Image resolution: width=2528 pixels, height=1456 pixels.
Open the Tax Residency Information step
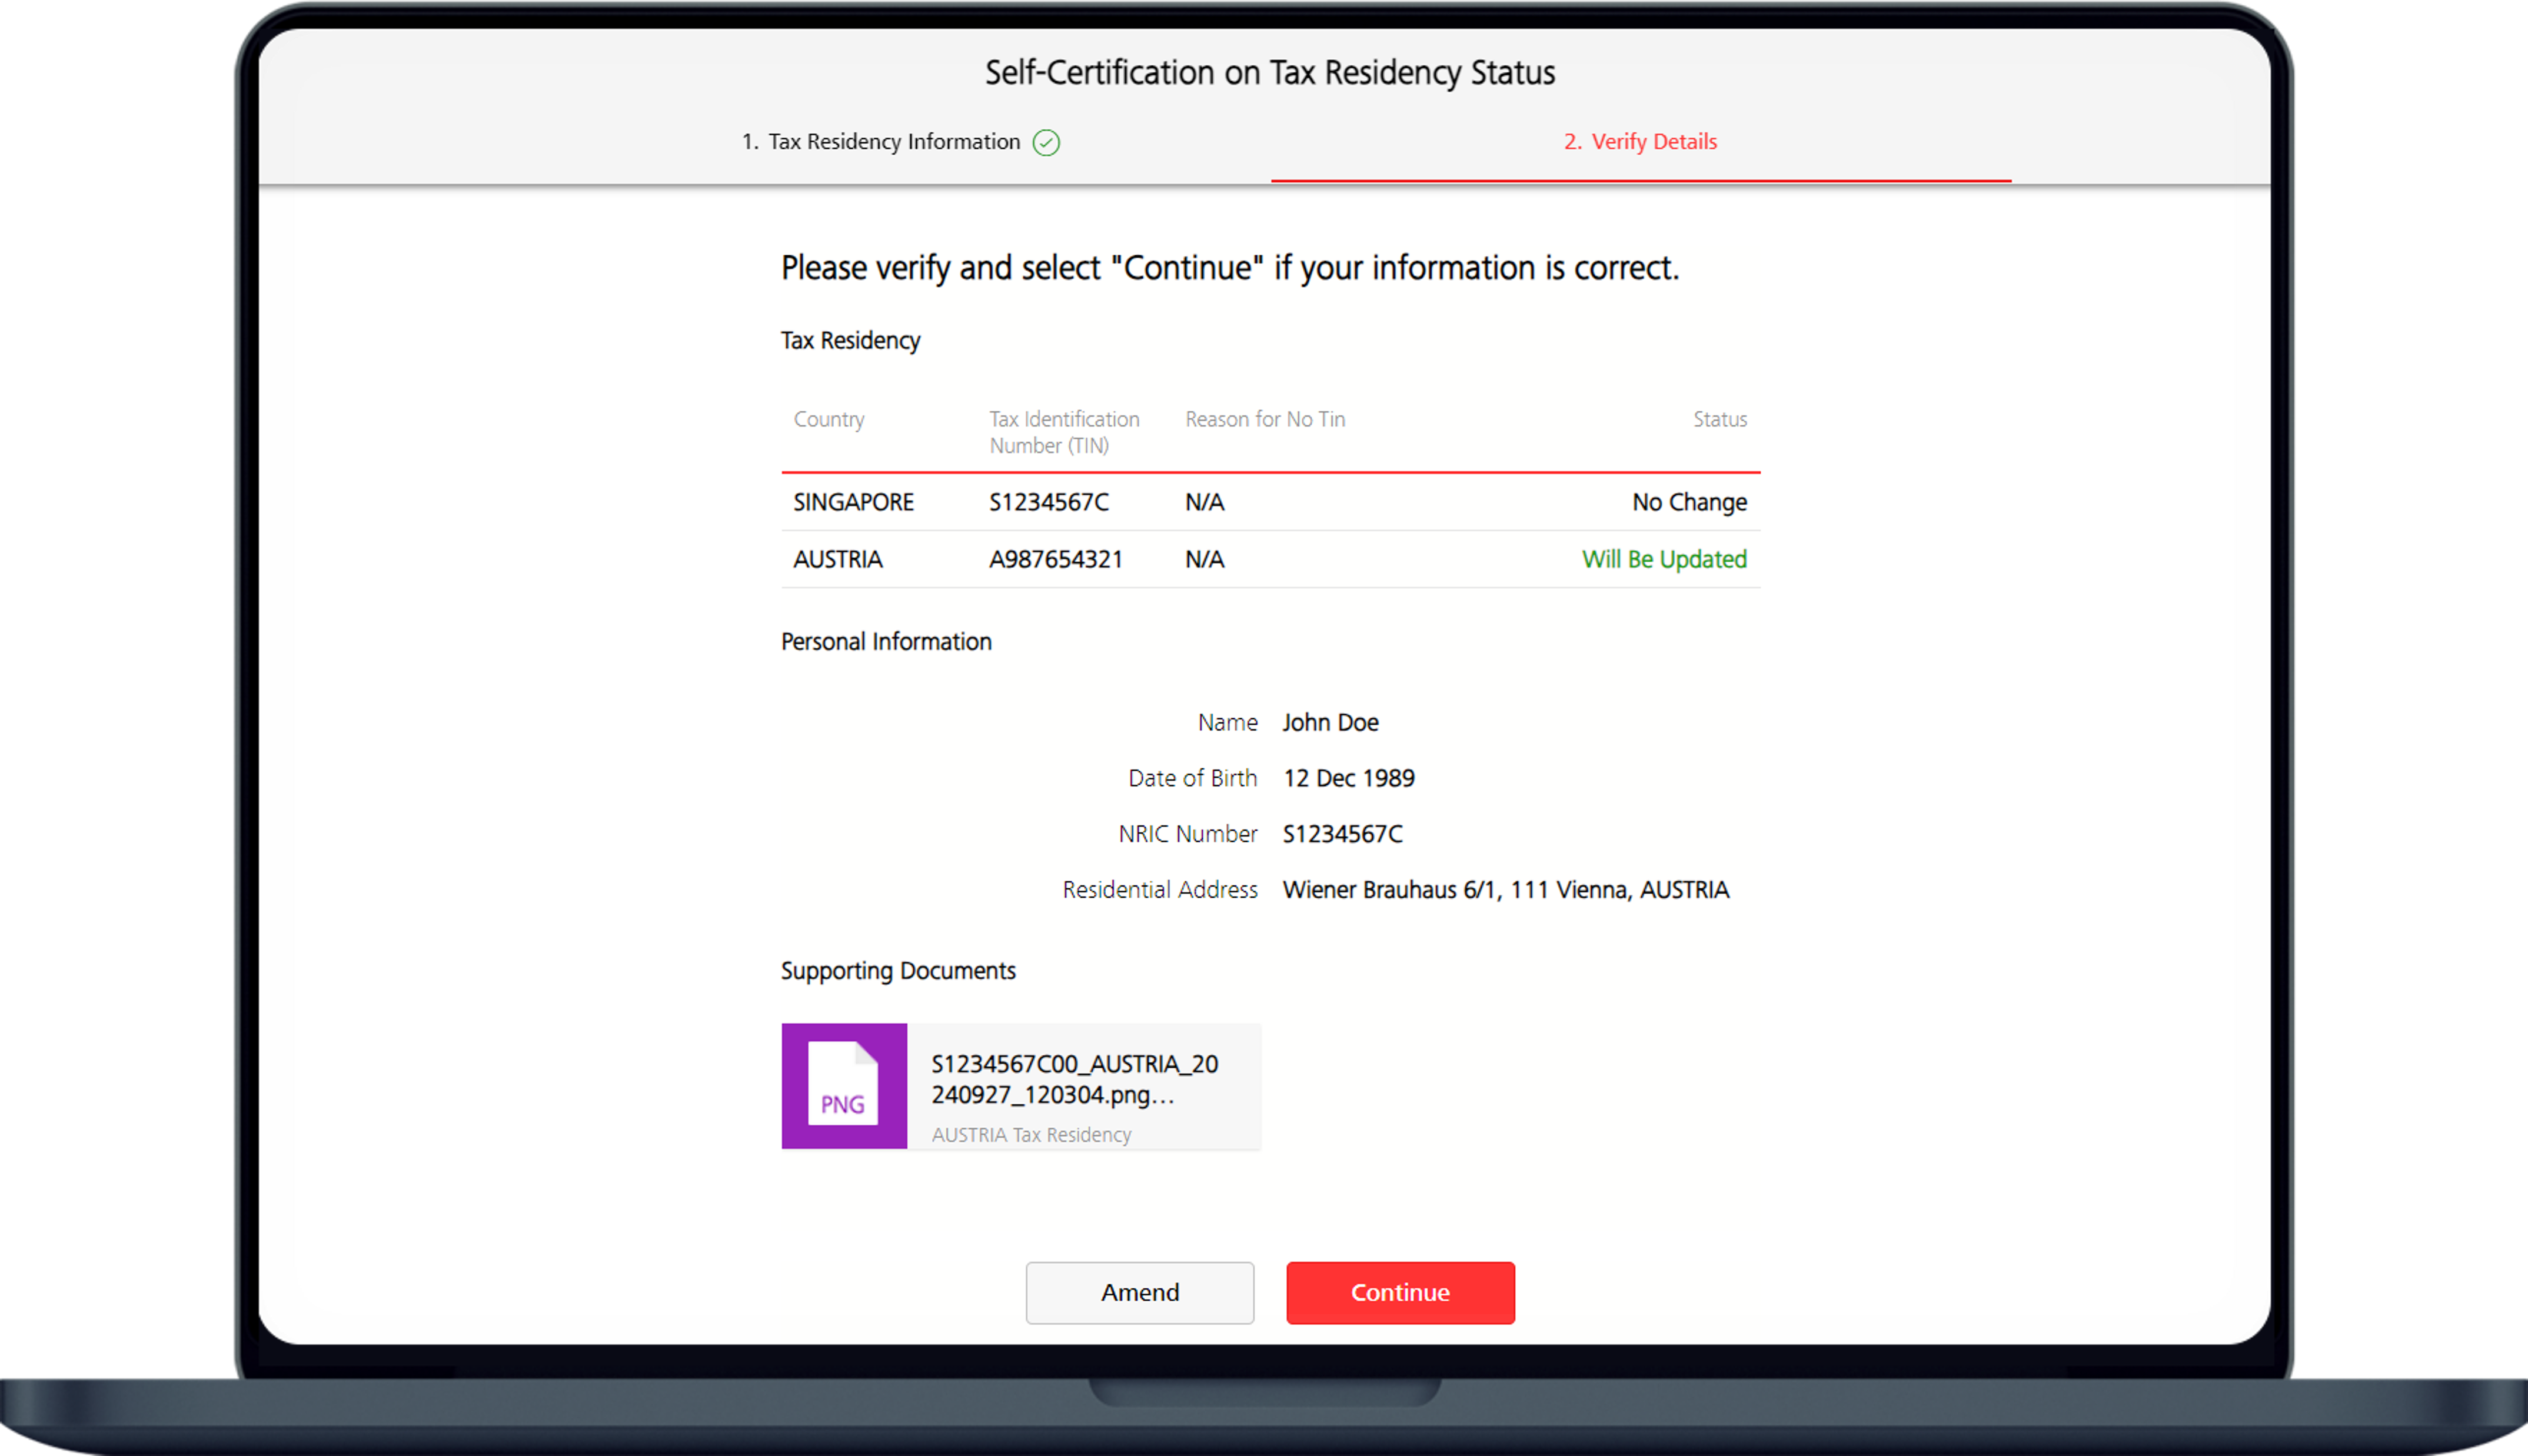(893, 142)
